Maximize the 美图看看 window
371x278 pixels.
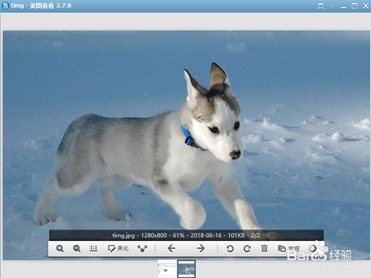click(354, 6)
